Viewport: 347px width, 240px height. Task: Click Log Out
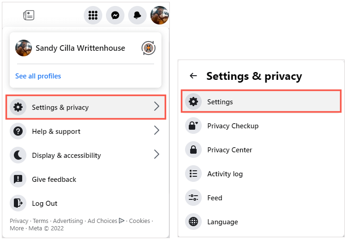pos(44,204)
